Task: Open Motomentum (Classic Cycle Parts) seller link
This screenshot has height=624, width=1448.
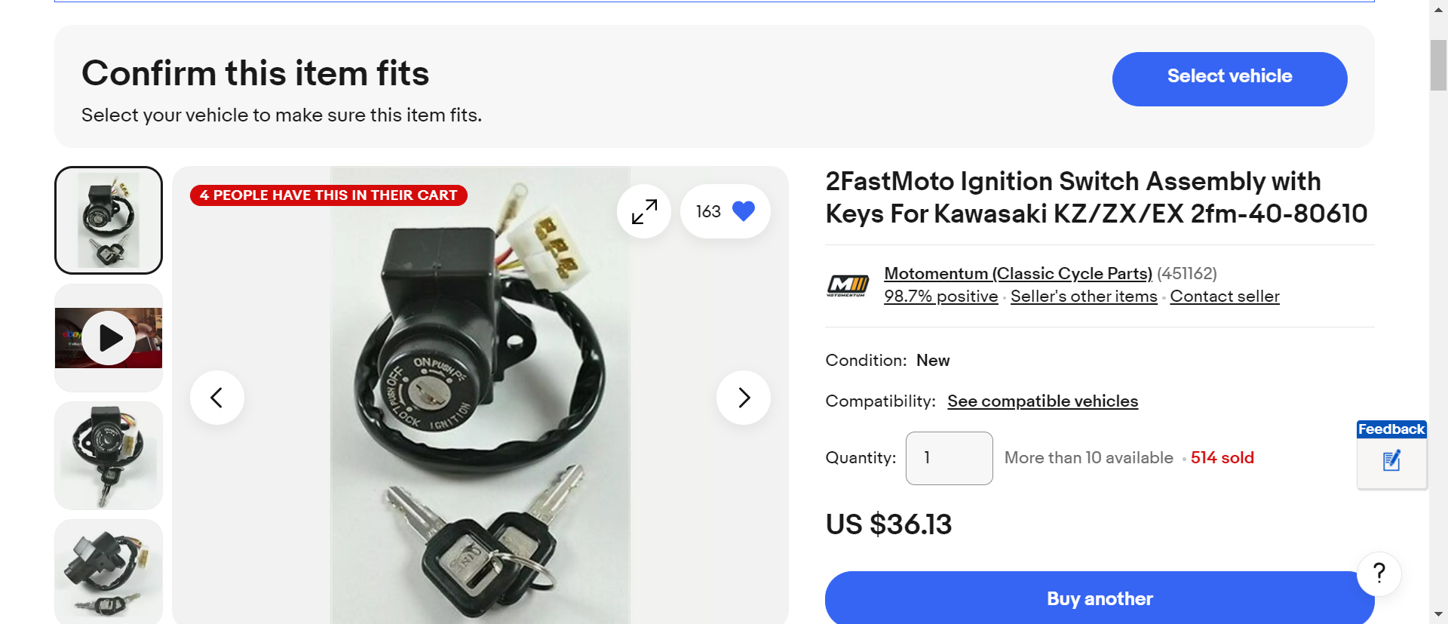Action: (1017, 273)
